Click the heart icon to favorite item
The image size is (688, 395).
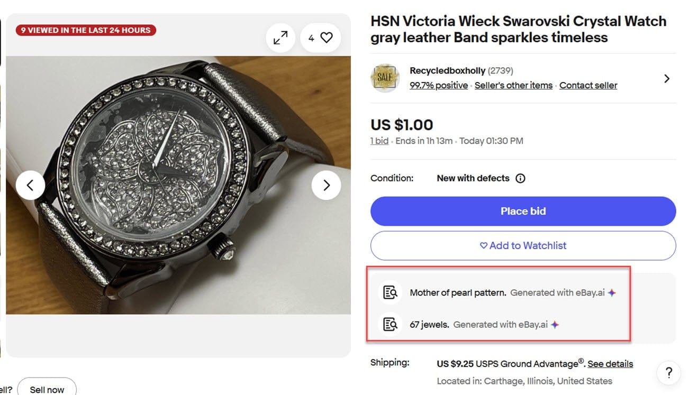(x=327, y=38)
